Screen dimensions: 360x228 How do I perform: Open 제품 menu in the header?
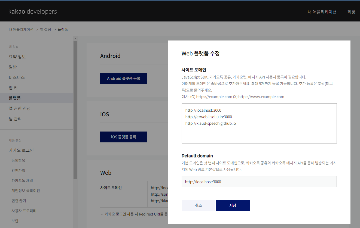[352, 12]
